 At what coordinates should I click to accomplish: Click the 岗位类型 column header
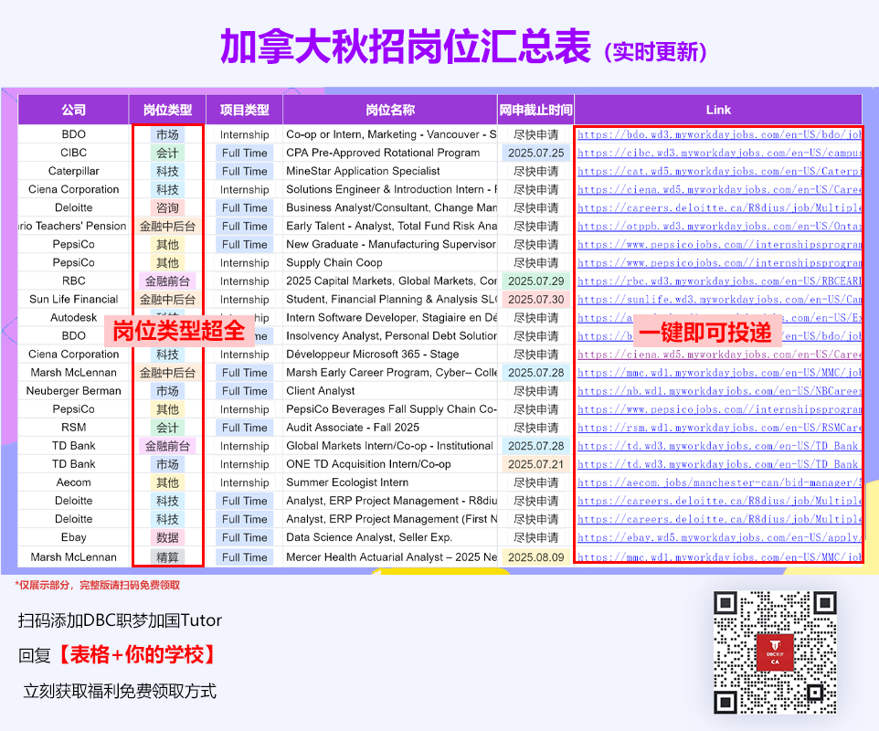point(167,110)
